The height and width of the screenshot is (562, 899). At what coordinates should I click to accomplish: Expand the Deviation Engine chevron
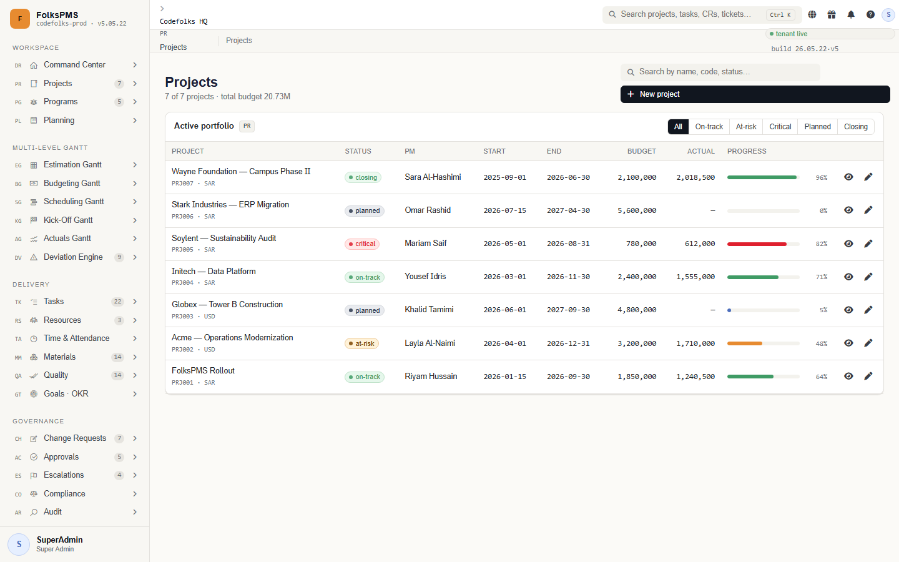135,257
